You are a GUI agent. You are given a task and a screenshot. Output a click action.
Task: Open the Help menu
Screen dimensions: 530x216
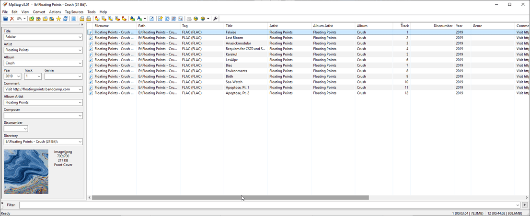click(103, 12)
